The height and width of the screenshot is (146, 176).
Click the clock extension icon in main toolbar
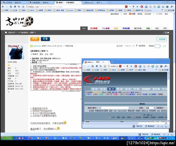(163, 7)
